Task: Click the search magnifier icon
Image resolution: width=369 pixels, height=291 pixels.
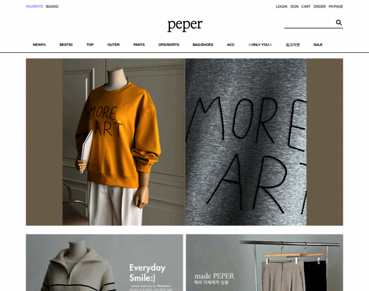Action: tap(338, 23)
